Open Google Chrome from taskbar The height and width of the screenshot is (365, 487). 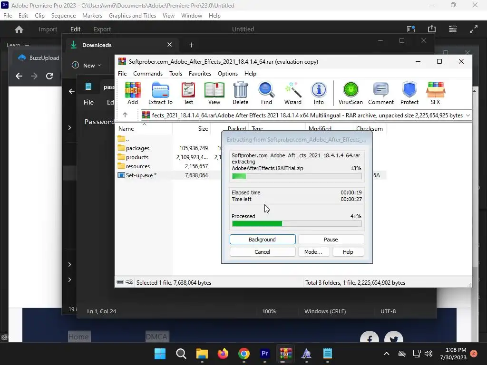(x=244, y=354)
